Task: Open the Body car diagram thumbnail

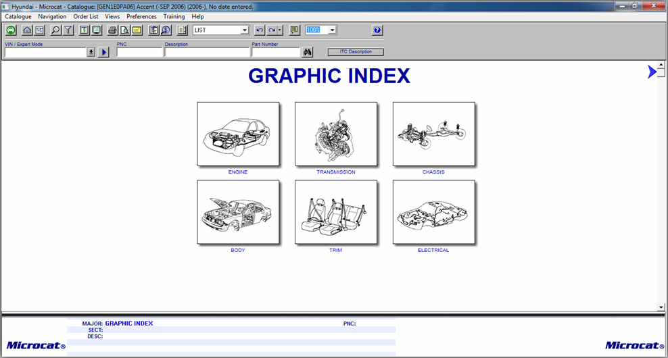Action: pos(238,212)
